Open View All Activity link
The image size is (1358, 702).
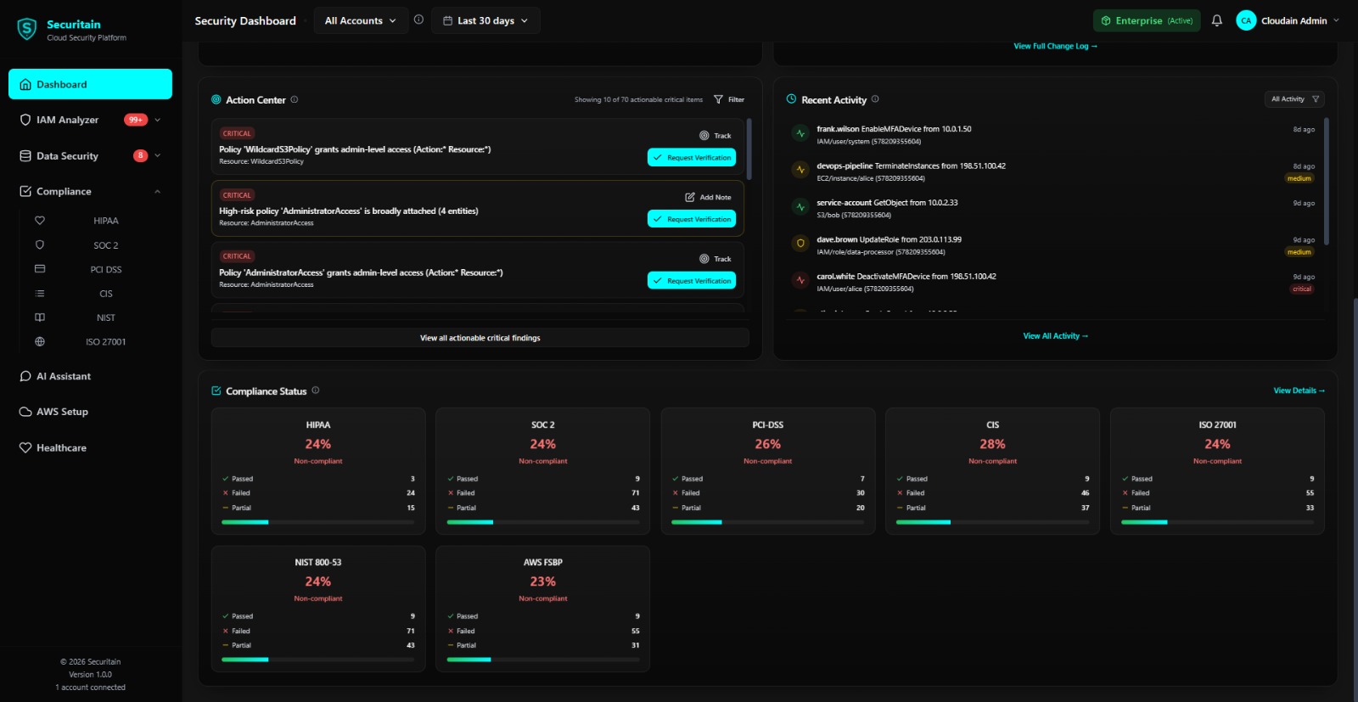[x=1055, y=336]
